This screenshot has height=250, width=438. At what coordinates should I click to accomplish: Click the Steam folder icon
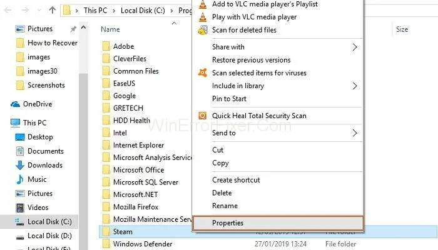pos(105,231)
